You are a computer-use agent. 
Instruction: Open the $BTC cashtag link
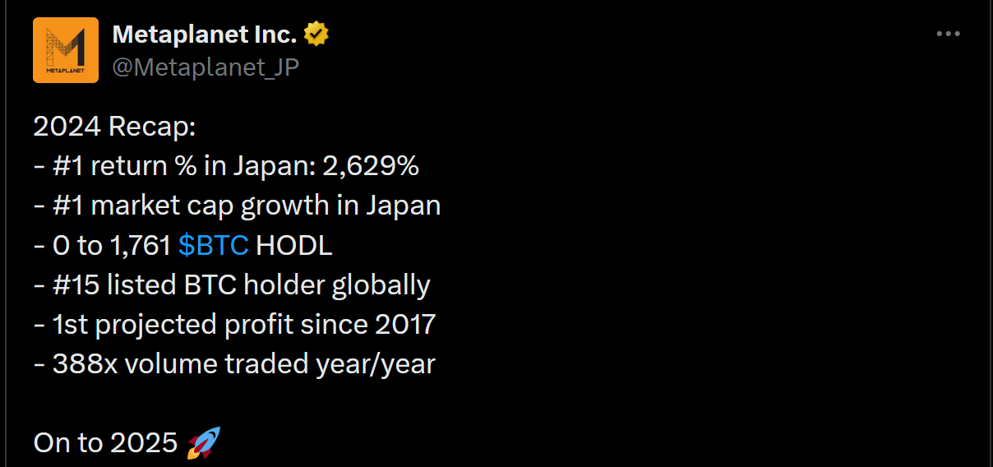click(213, 245)
